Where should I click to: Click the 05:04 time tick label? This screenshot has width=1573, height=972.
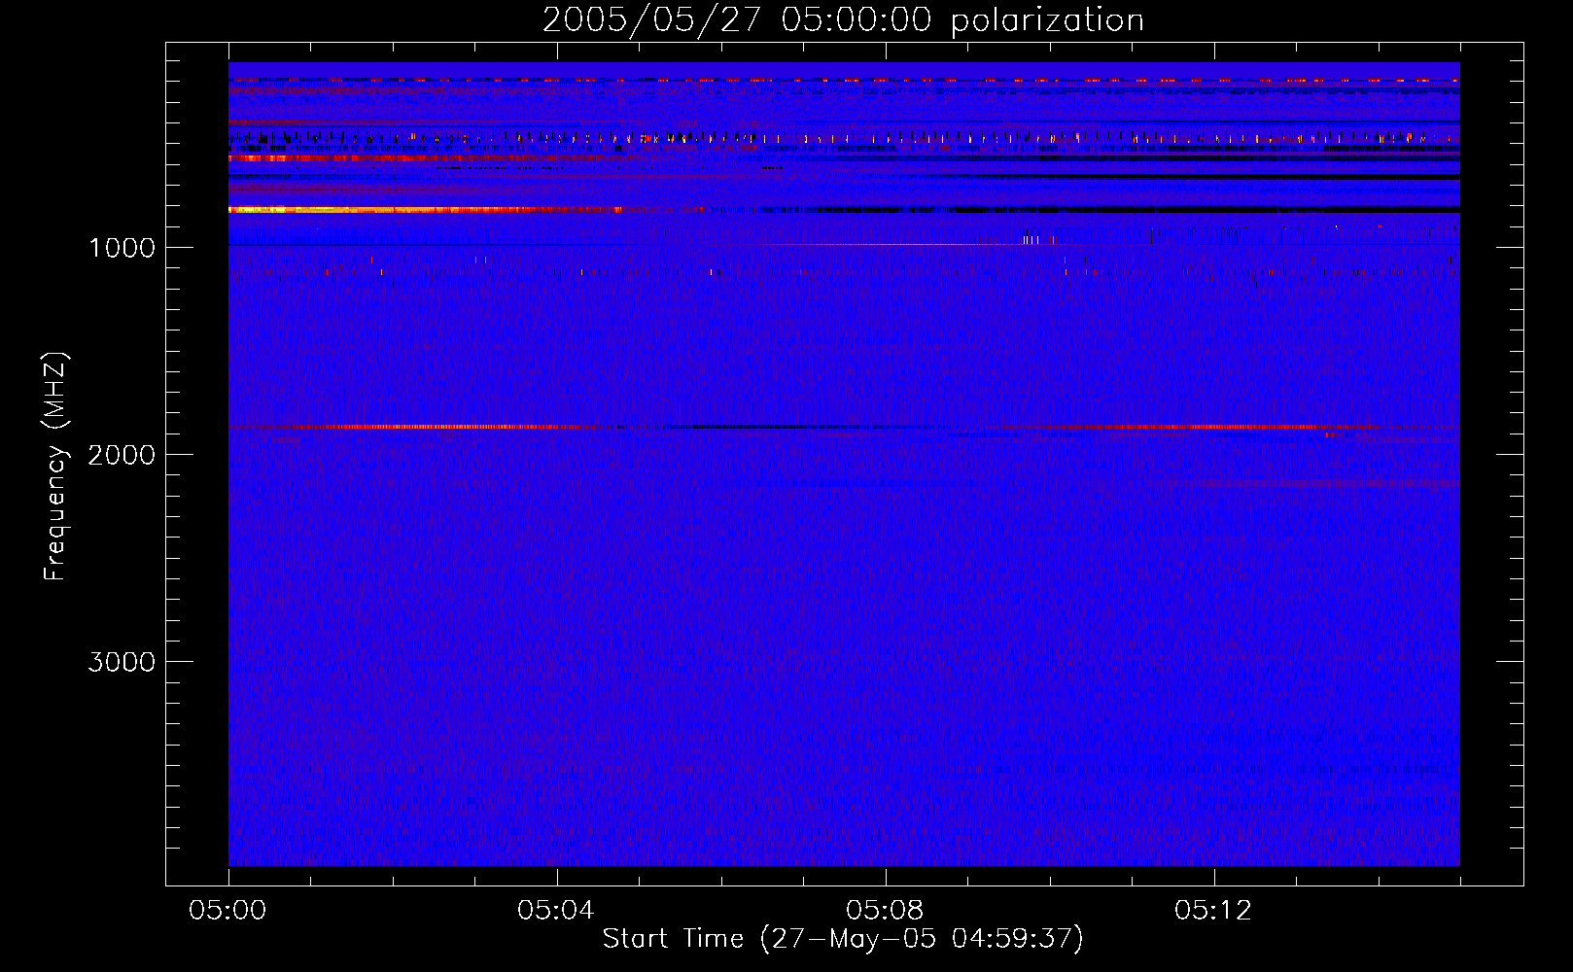click(x=556, y=911)
